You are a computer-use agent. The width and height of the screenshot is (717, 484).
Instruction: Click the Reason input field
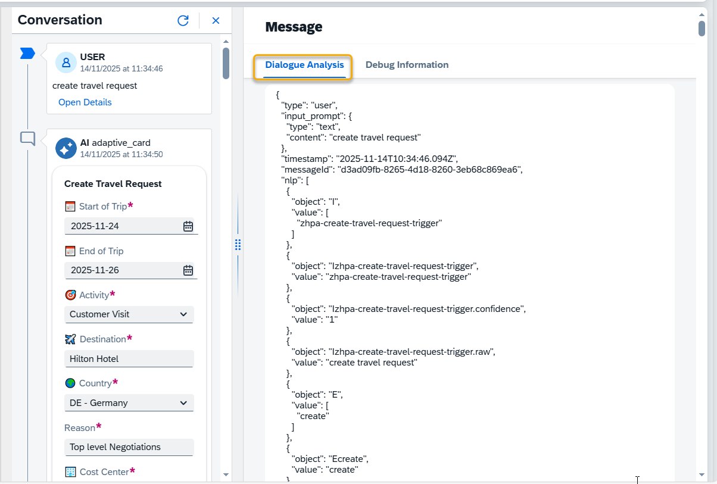point(129,447)
